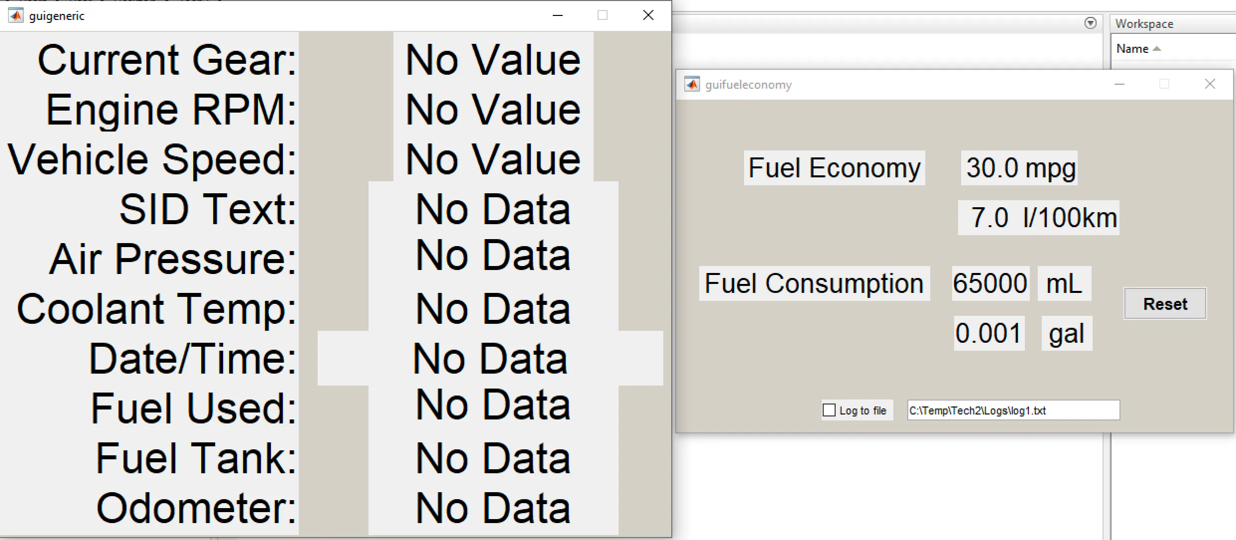Click the 7.0 l/100km value
Screen dimensions: 1236x540
[1039, 218]
